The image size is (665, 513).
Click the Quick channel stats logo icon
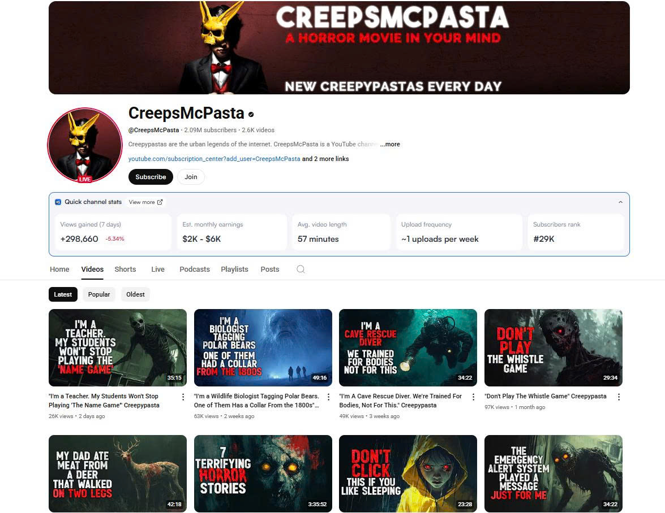click(58, 202)
